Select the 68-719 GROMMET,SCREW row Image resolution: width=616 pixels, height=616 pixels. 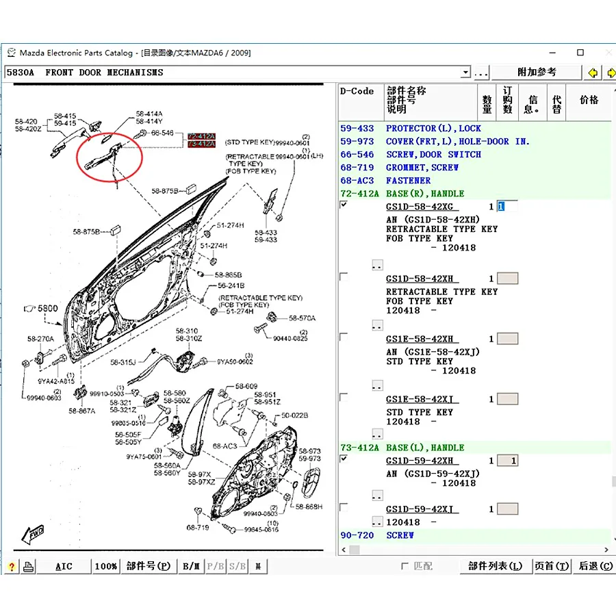pos(474,168)
